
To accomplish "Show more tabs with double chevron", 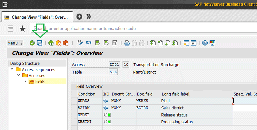I will [89, 17].
